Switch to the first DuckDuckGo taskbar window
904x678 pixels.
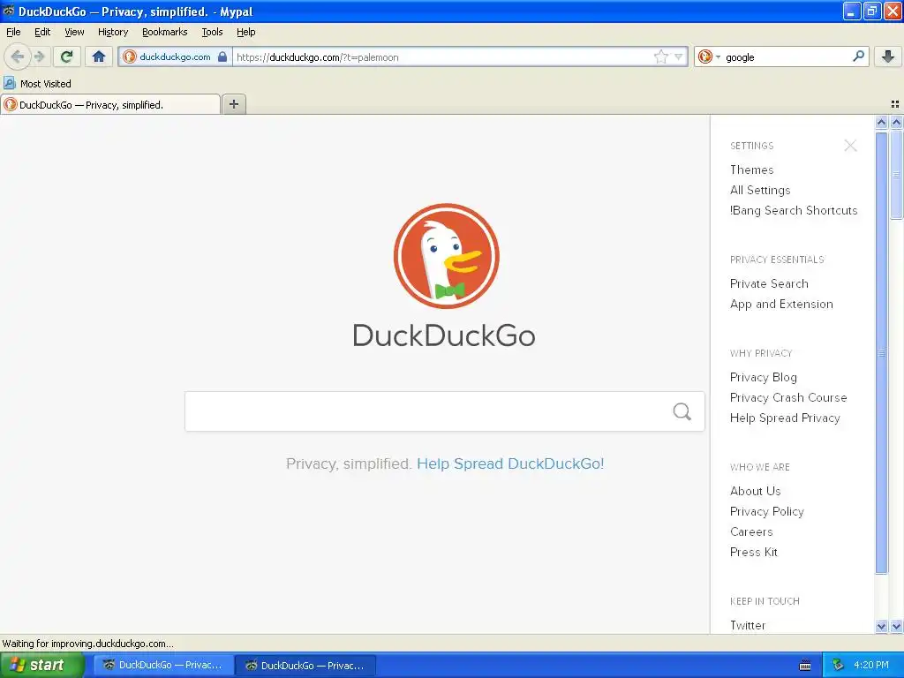[x=163, y=665]
